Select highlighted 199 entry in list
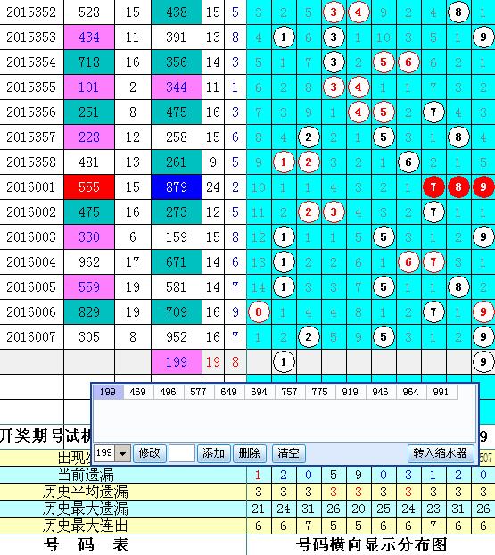 pos(108,393)
